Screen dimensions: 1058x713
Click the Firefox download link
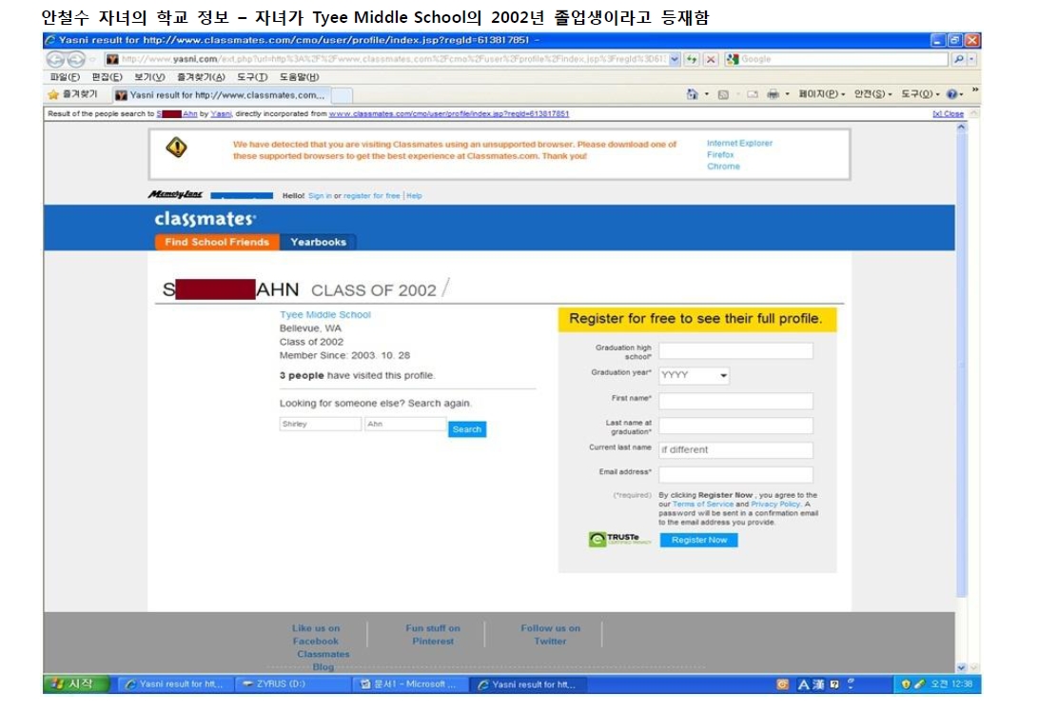coord(720,154)
